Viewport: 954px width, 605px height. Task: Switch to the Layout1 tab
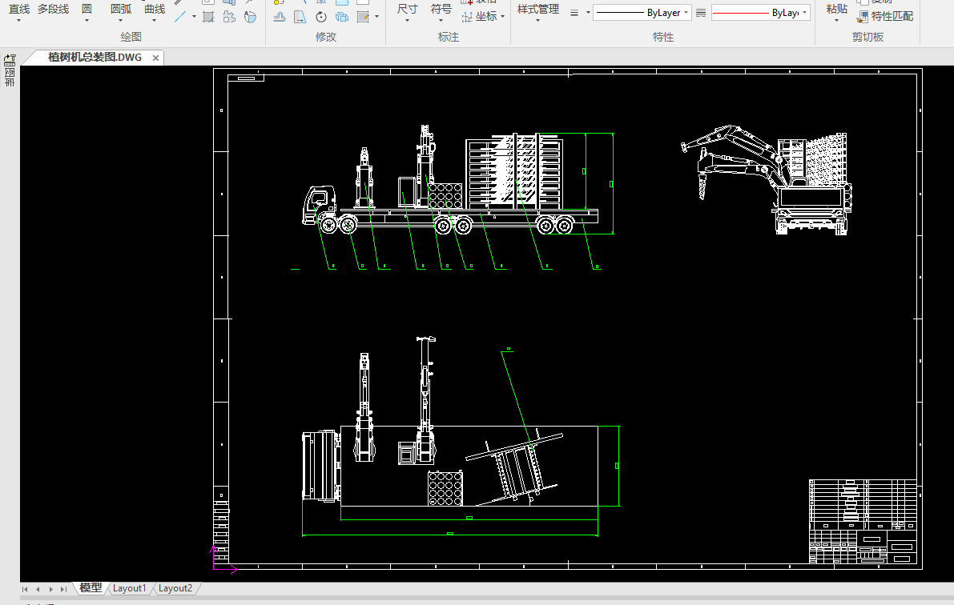(x=129, y=588)
